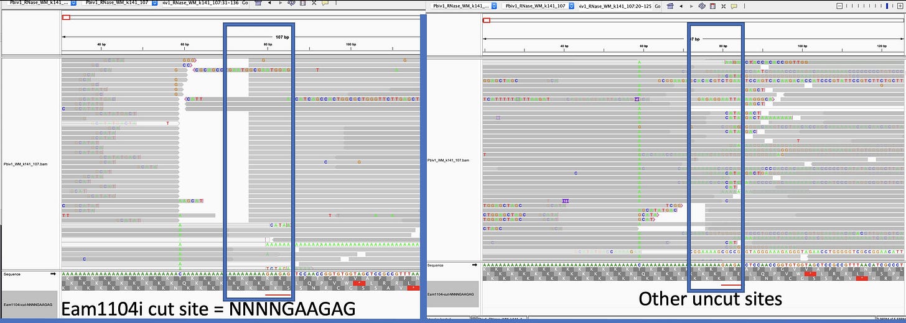Click red ideogram box in right window
The image size is (906, 323).
tap(487, 20)
